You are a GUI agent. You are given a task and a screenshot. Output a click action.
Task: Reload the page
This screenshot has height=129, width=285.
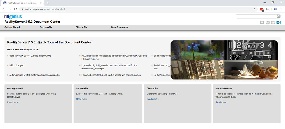15,9
